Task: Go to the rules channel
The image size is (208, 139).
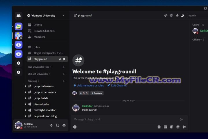Action: pos(47,47)
